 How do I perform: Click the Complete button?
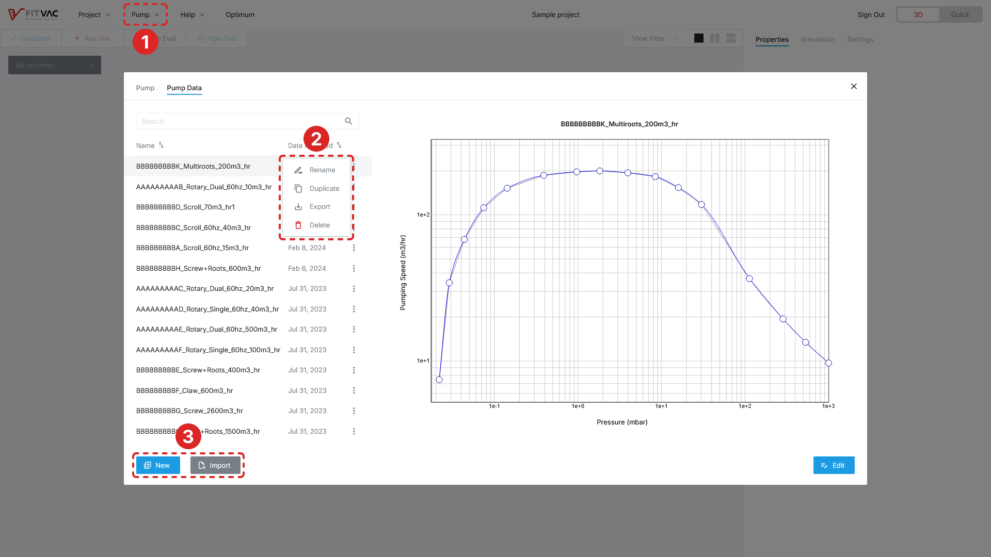pyautogui.click(x=31, y=39)
